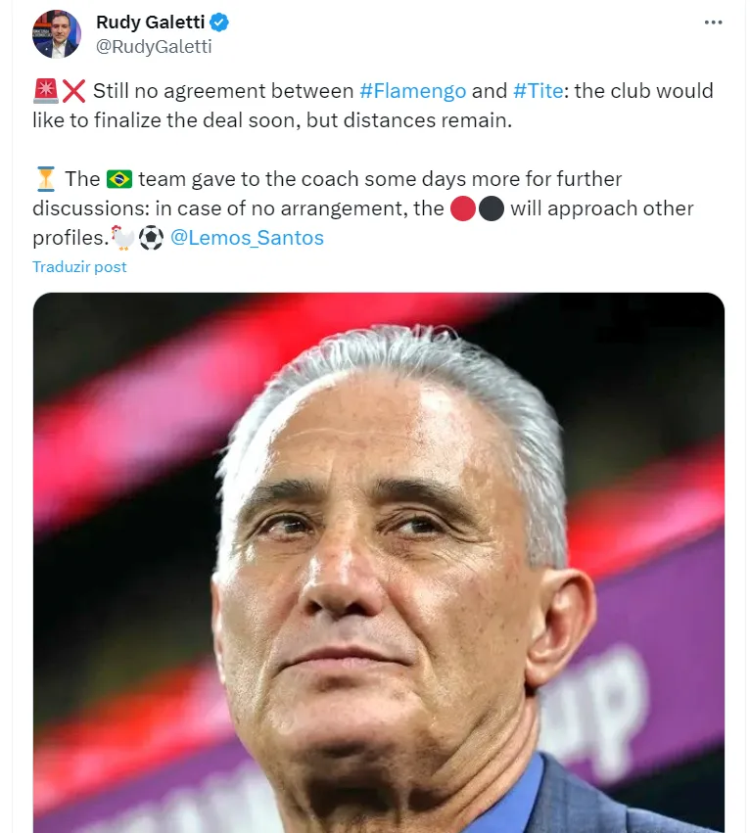This screenshot has height=833, width=750.
Task: Click the red circle emoji
Action: point(463,208)
